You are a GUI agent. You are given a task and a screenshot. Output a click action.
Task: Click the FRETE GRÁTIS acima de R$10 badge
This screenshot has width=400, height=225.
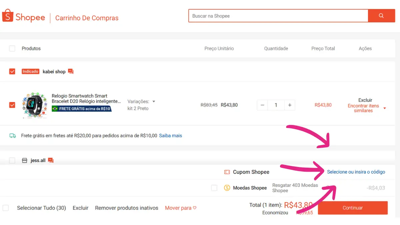click(82, 109)
